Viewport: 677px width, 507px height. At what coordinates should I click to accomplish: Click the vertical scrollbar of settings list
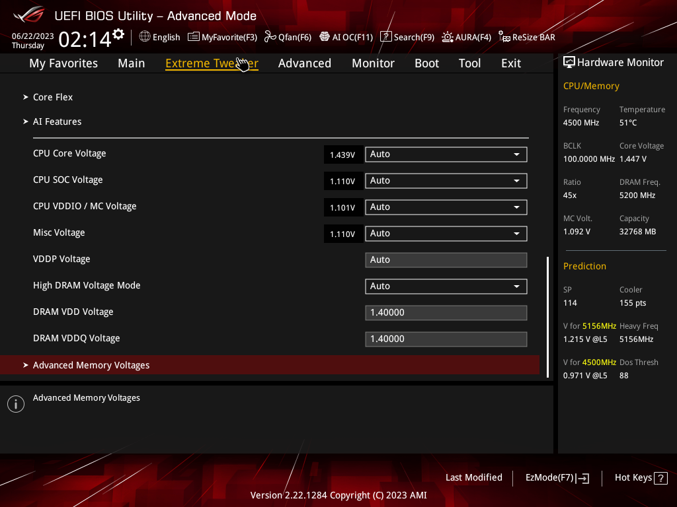point(547,318)
